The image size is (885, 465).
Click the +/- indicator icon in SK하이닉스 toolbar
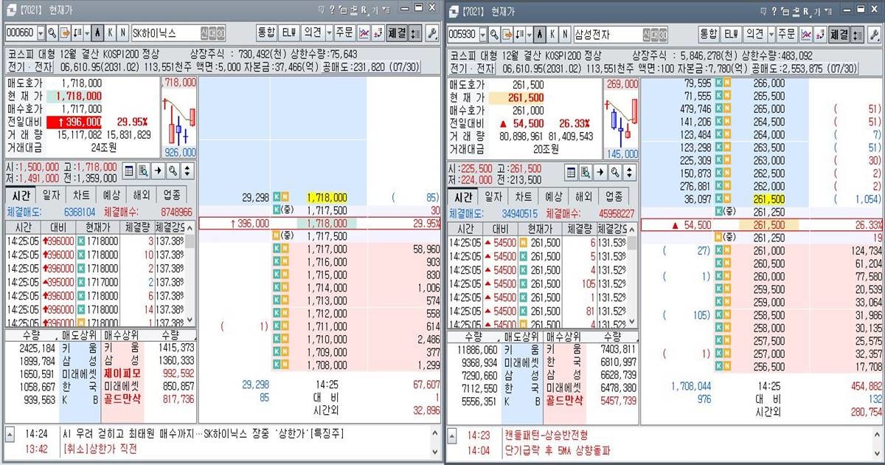[378, 33]
